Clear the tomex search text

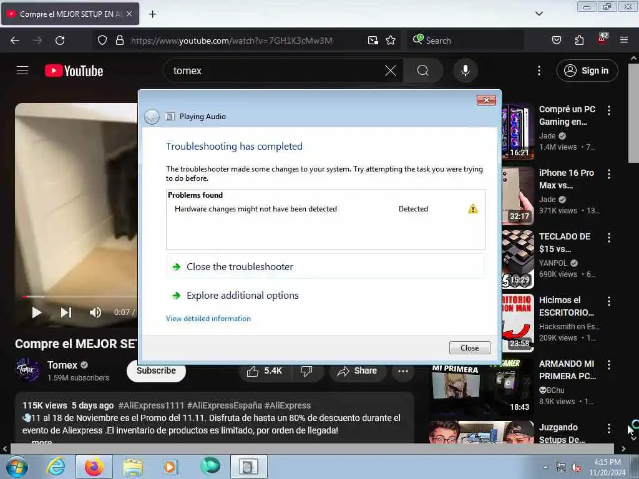pyautogui.click(x=391, y=71)
